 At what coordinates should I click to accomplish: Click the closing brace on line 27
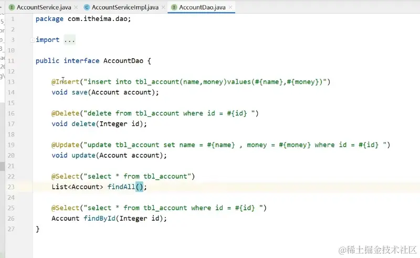[38, 229]
